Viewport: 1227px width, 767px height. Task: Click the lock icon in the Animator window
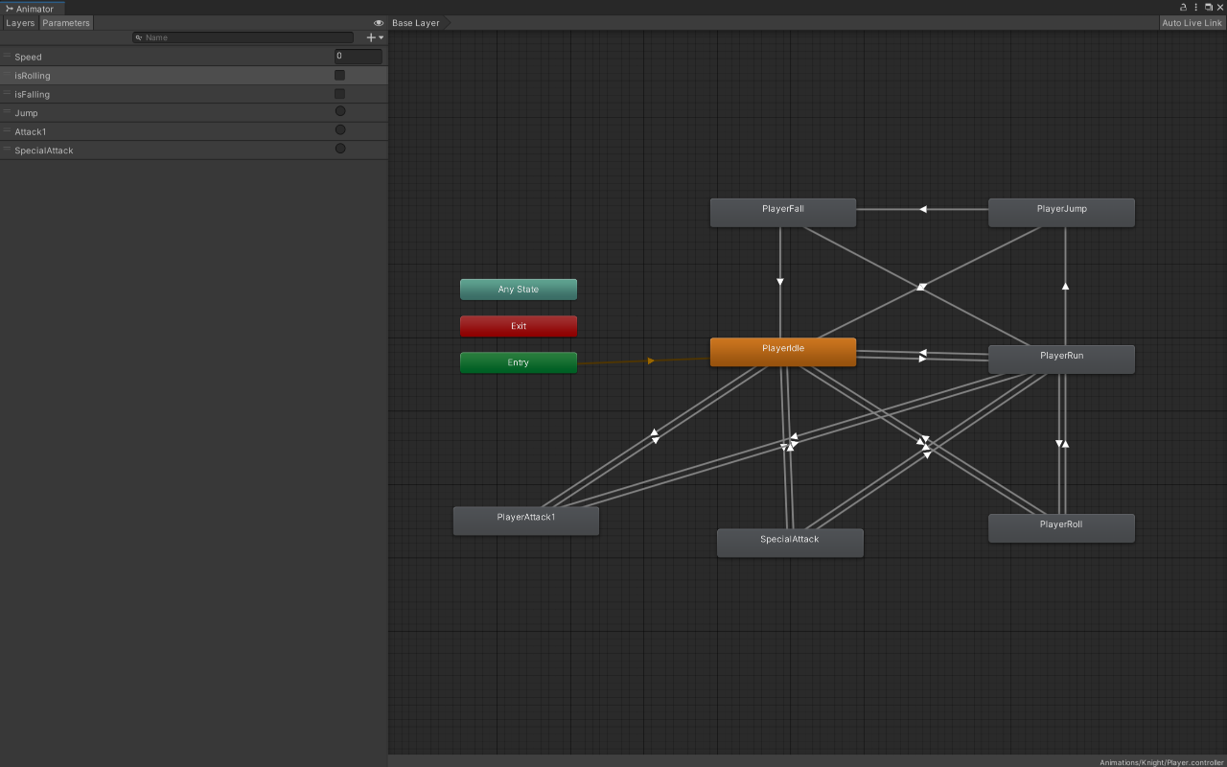click(1183, 7)
